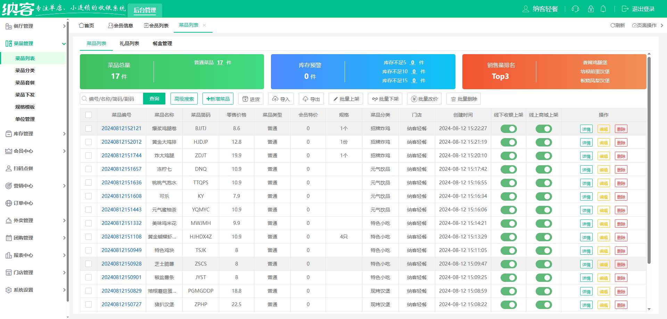Close the 菜品列表 page tab

click(204, 25)
